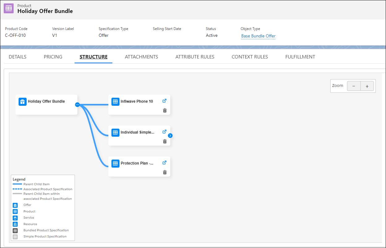Screen dimensions: 386x248
Task: Select the Holiday Offer Bundle node card
Action: point(46,101)
